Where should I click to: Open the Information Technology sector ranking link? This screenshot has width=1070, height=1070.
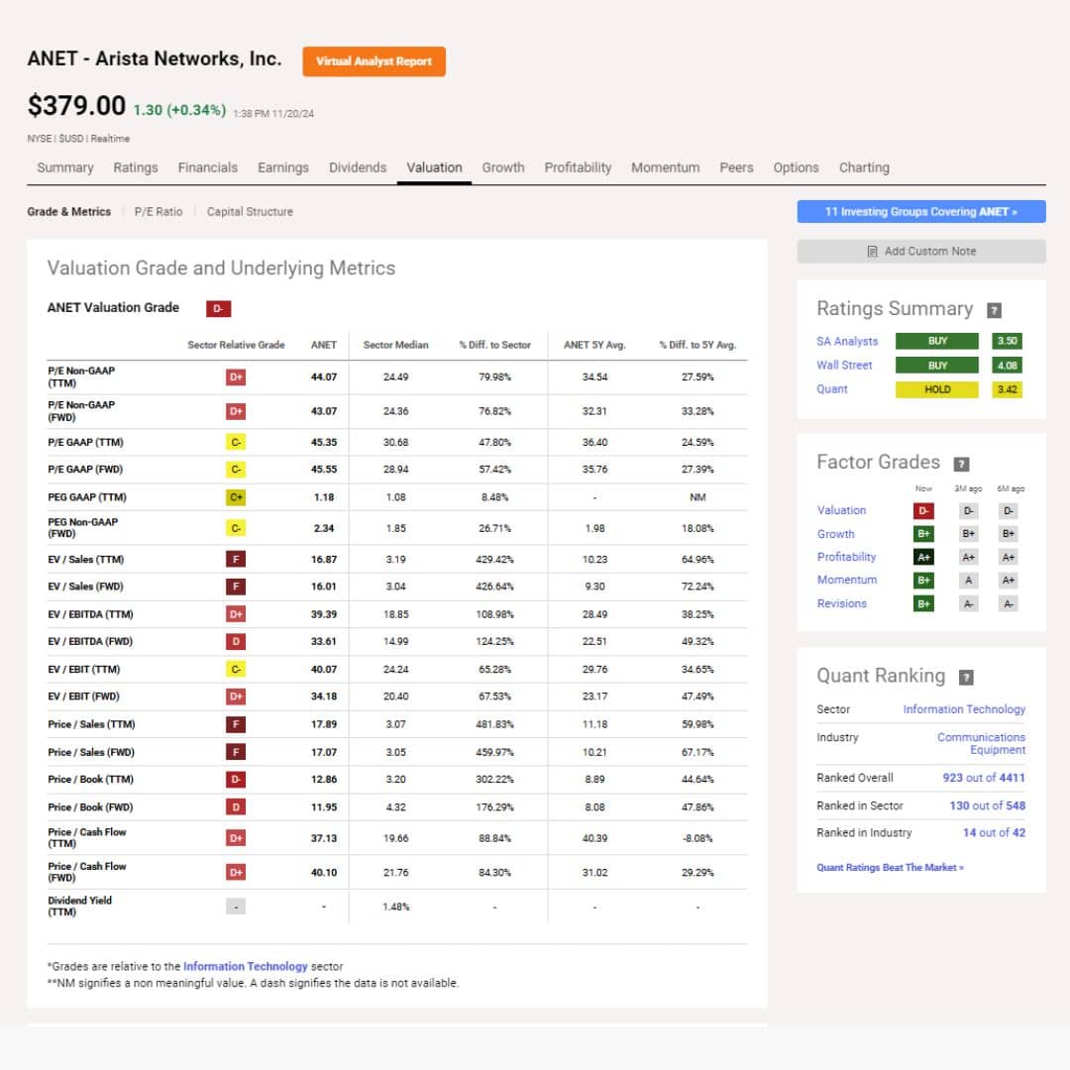(964, 709)
